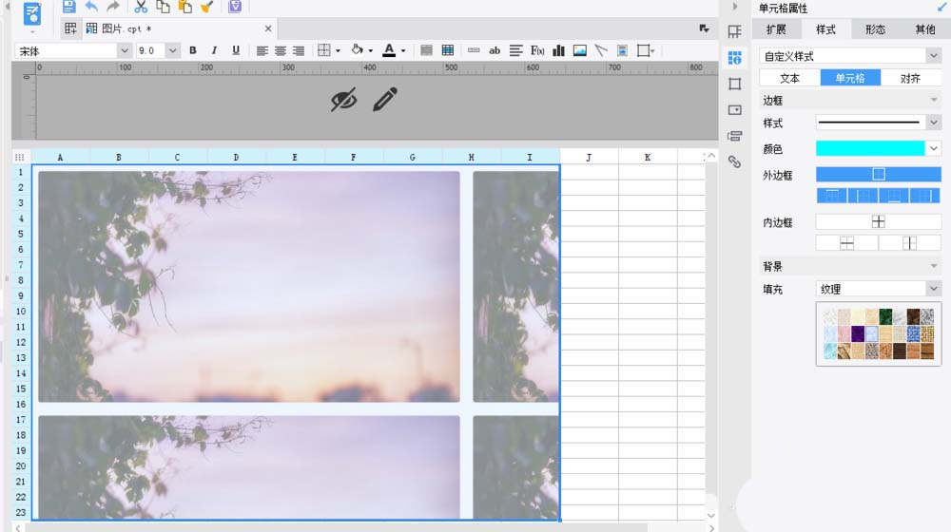This screenshot has width=951, height=532.
Task: Select the 文本 sub-tab button
Action: 790,78
